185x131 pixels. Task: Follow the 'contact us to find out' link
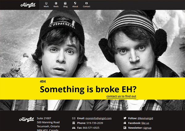121,96
